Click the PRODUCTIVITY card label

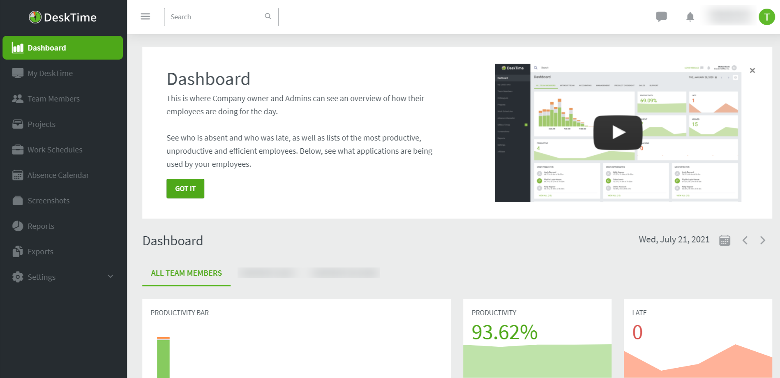pyautogui.click(x=494, y=313)
